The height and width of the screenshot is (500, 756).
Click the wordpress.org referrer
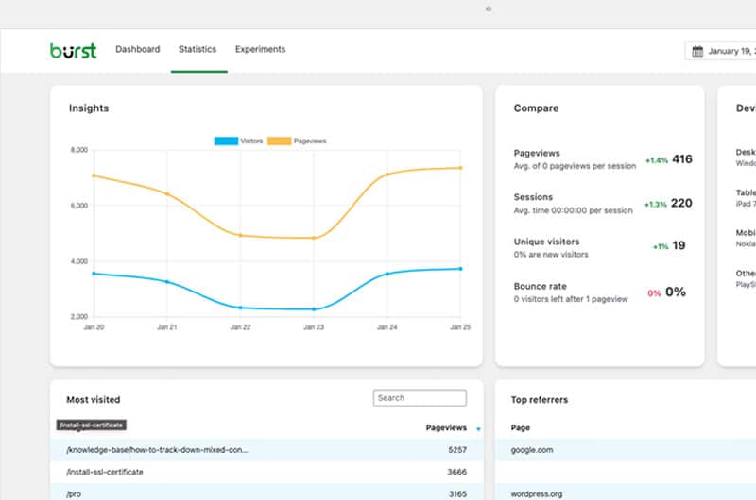536,493
